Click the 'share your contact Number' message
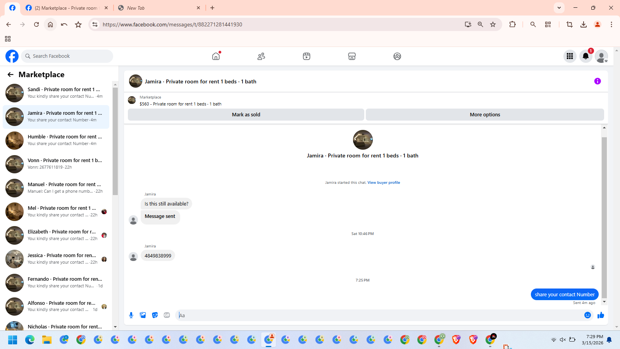 (565, 295)
